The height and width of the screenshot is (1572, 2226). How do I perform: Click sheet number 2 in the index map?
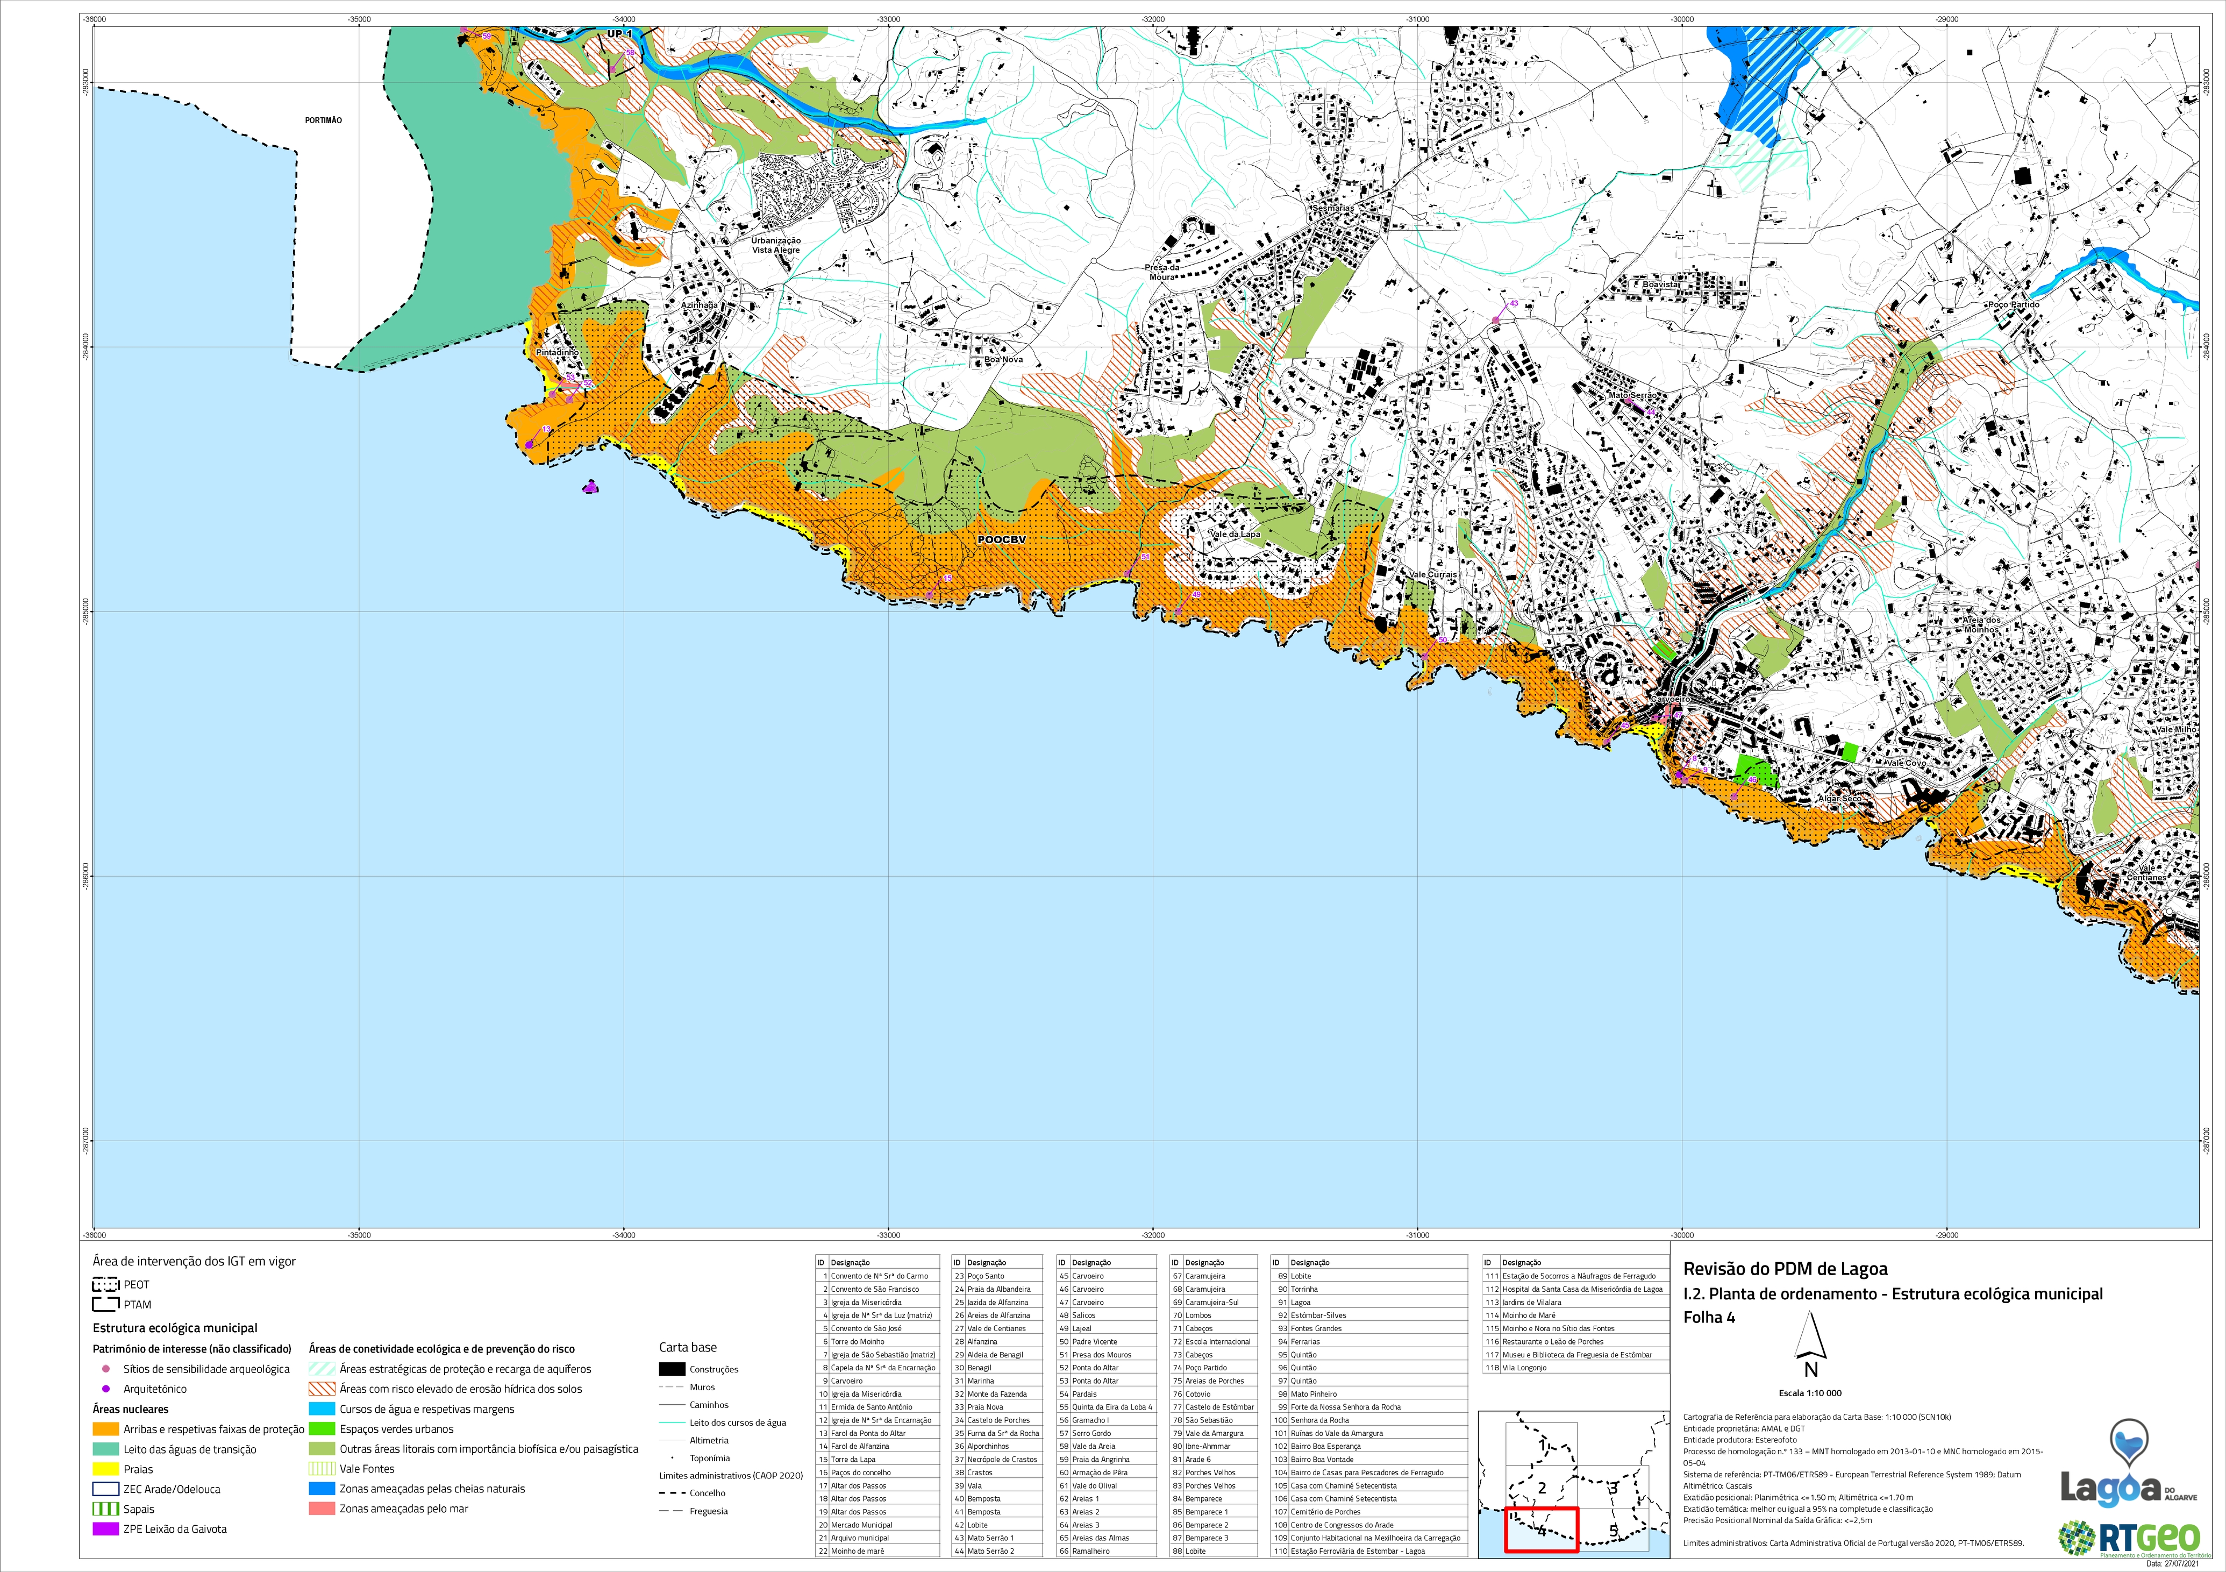(1542, 1488)
